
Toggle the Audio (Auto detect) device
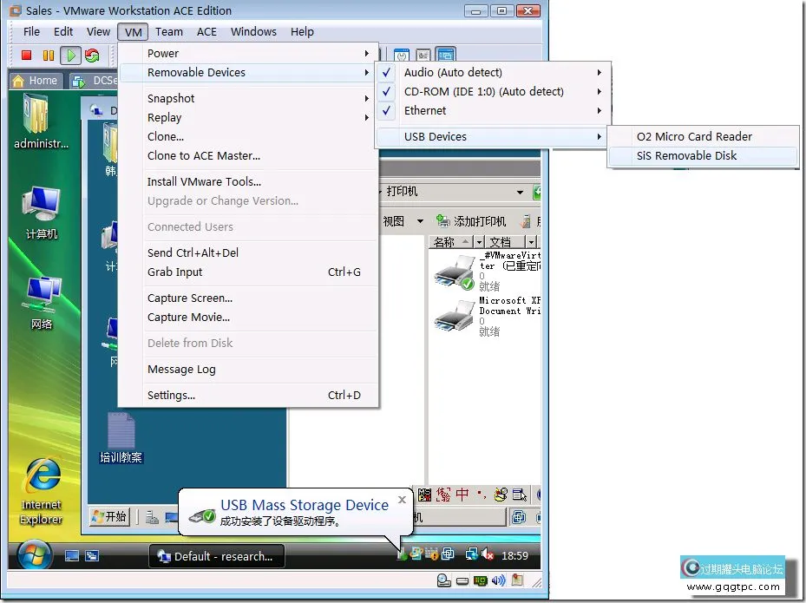pyautogui.click(x=453, y=73)
